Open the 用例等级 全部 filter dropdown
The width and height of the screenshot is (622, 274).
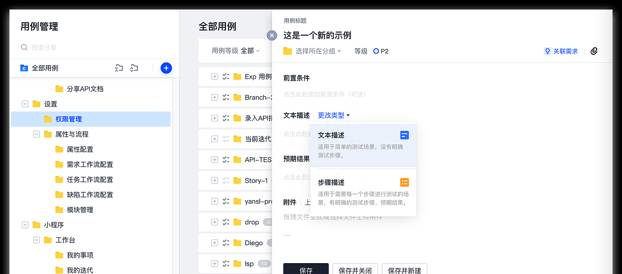click(x=236, y=51)
